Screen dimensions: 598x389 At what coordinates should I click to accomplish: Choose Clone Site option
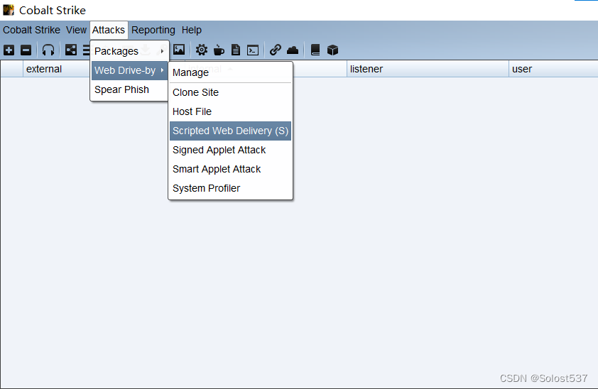230,92
